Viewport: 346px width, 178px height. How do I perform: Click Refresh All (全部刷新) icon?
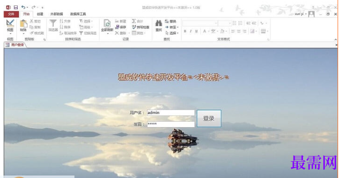[x=107, y=23]
